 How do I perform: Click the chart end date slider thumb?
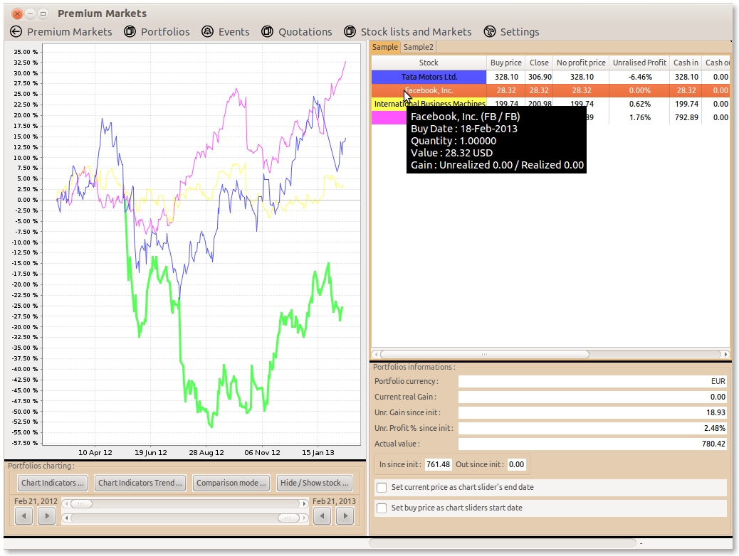tap(288, 518)
